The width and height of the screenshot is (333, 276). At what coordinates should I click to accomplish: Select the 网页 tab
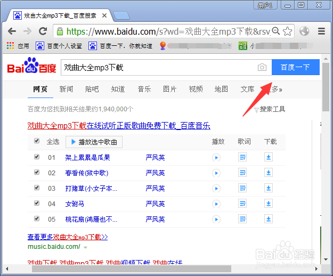click(40, 89)
